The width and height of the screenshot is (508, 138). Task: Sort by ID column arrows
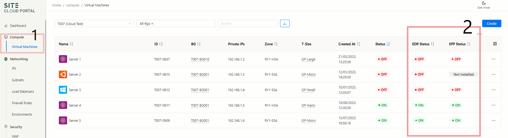pyautogui.click(x=161, y=44)
